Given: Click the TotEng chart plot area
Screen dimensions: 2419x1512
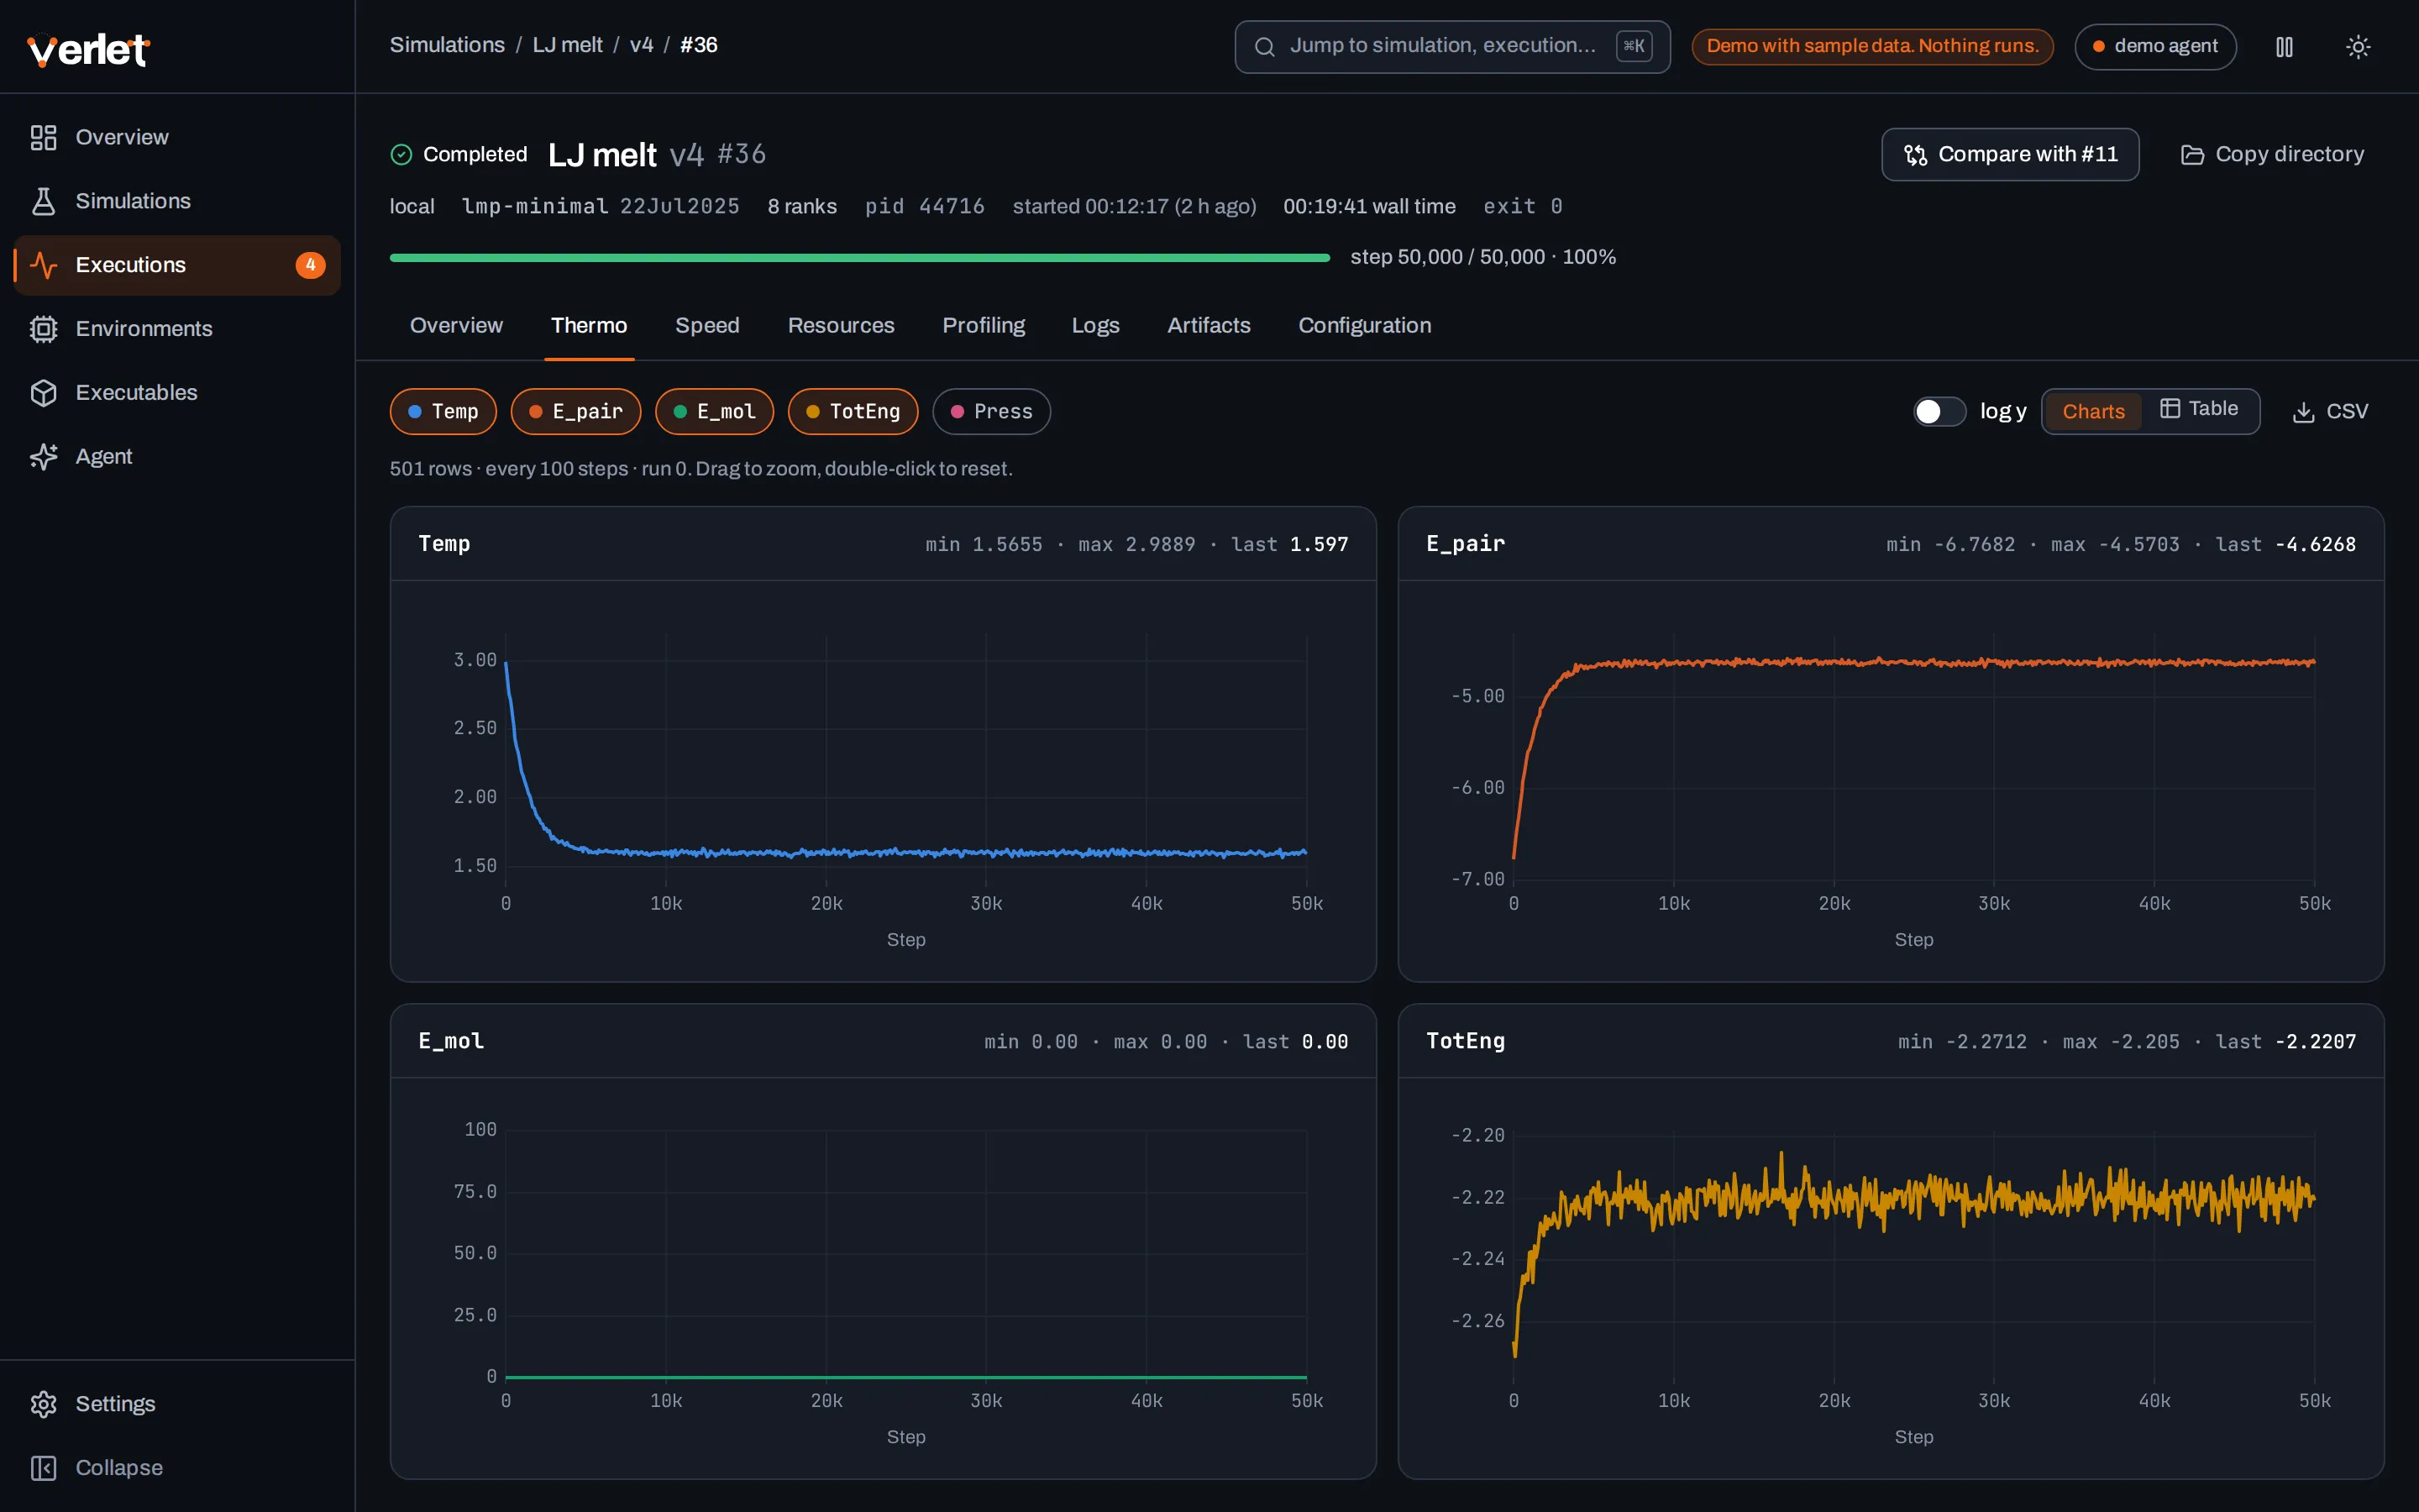Looking at the screenshot, I should tap(1913, 1255).
